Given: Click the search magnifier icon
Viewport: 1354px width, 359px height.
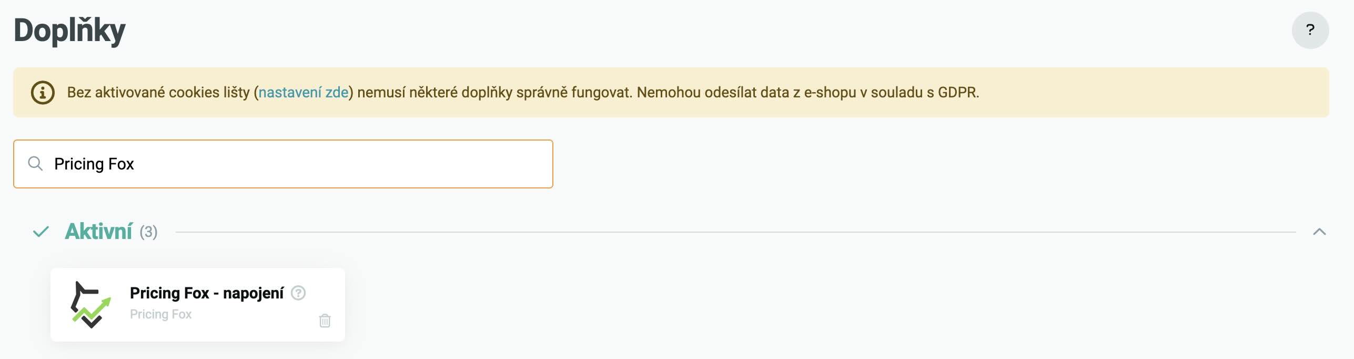Looking at the screenshot, I should tap(35, 164).
